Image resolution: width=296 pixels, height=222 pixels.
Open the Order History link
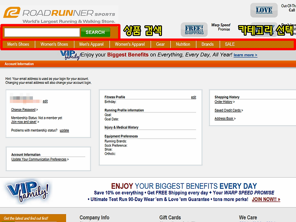[223, 102]
